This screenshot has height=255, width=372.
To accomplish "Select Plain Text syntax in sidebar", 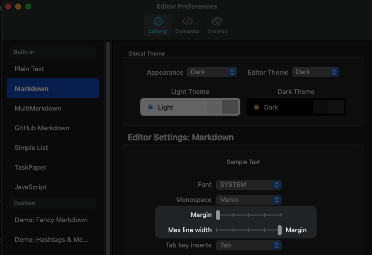I will click(52, 69).
